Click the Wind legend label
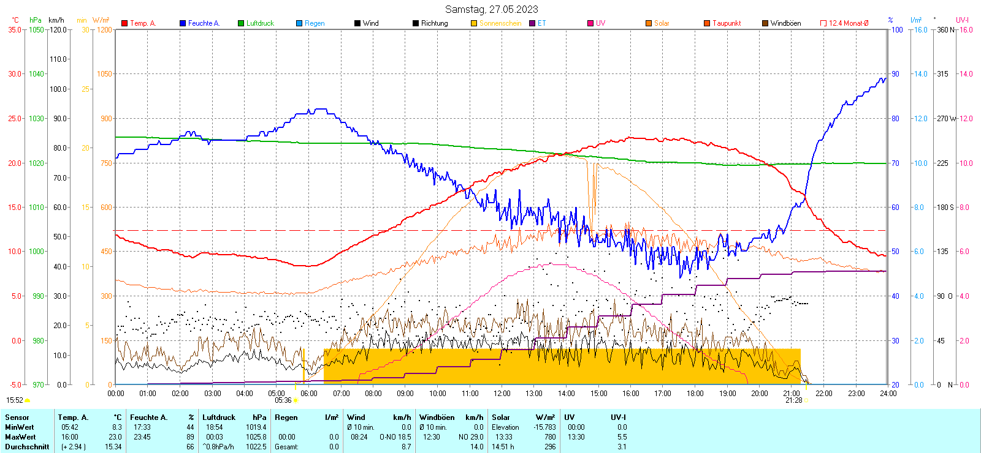981x453 pixels. click(370, 23)
